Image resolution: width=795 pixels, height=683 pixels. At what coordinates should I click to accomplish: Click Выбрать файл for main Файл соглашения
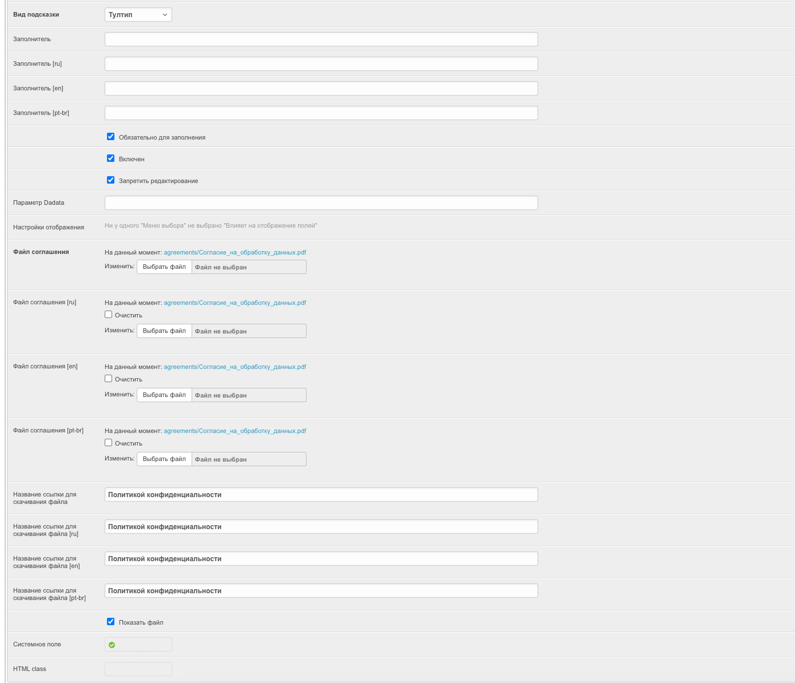point(164,267)
